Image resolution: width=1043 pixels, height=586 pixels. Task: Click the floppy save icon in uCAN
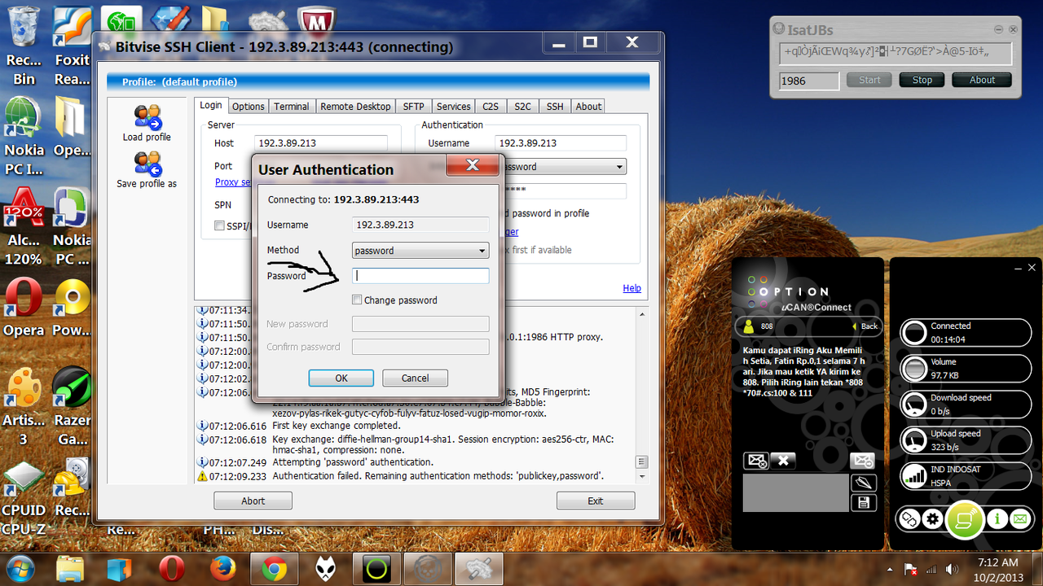(863, 503)
